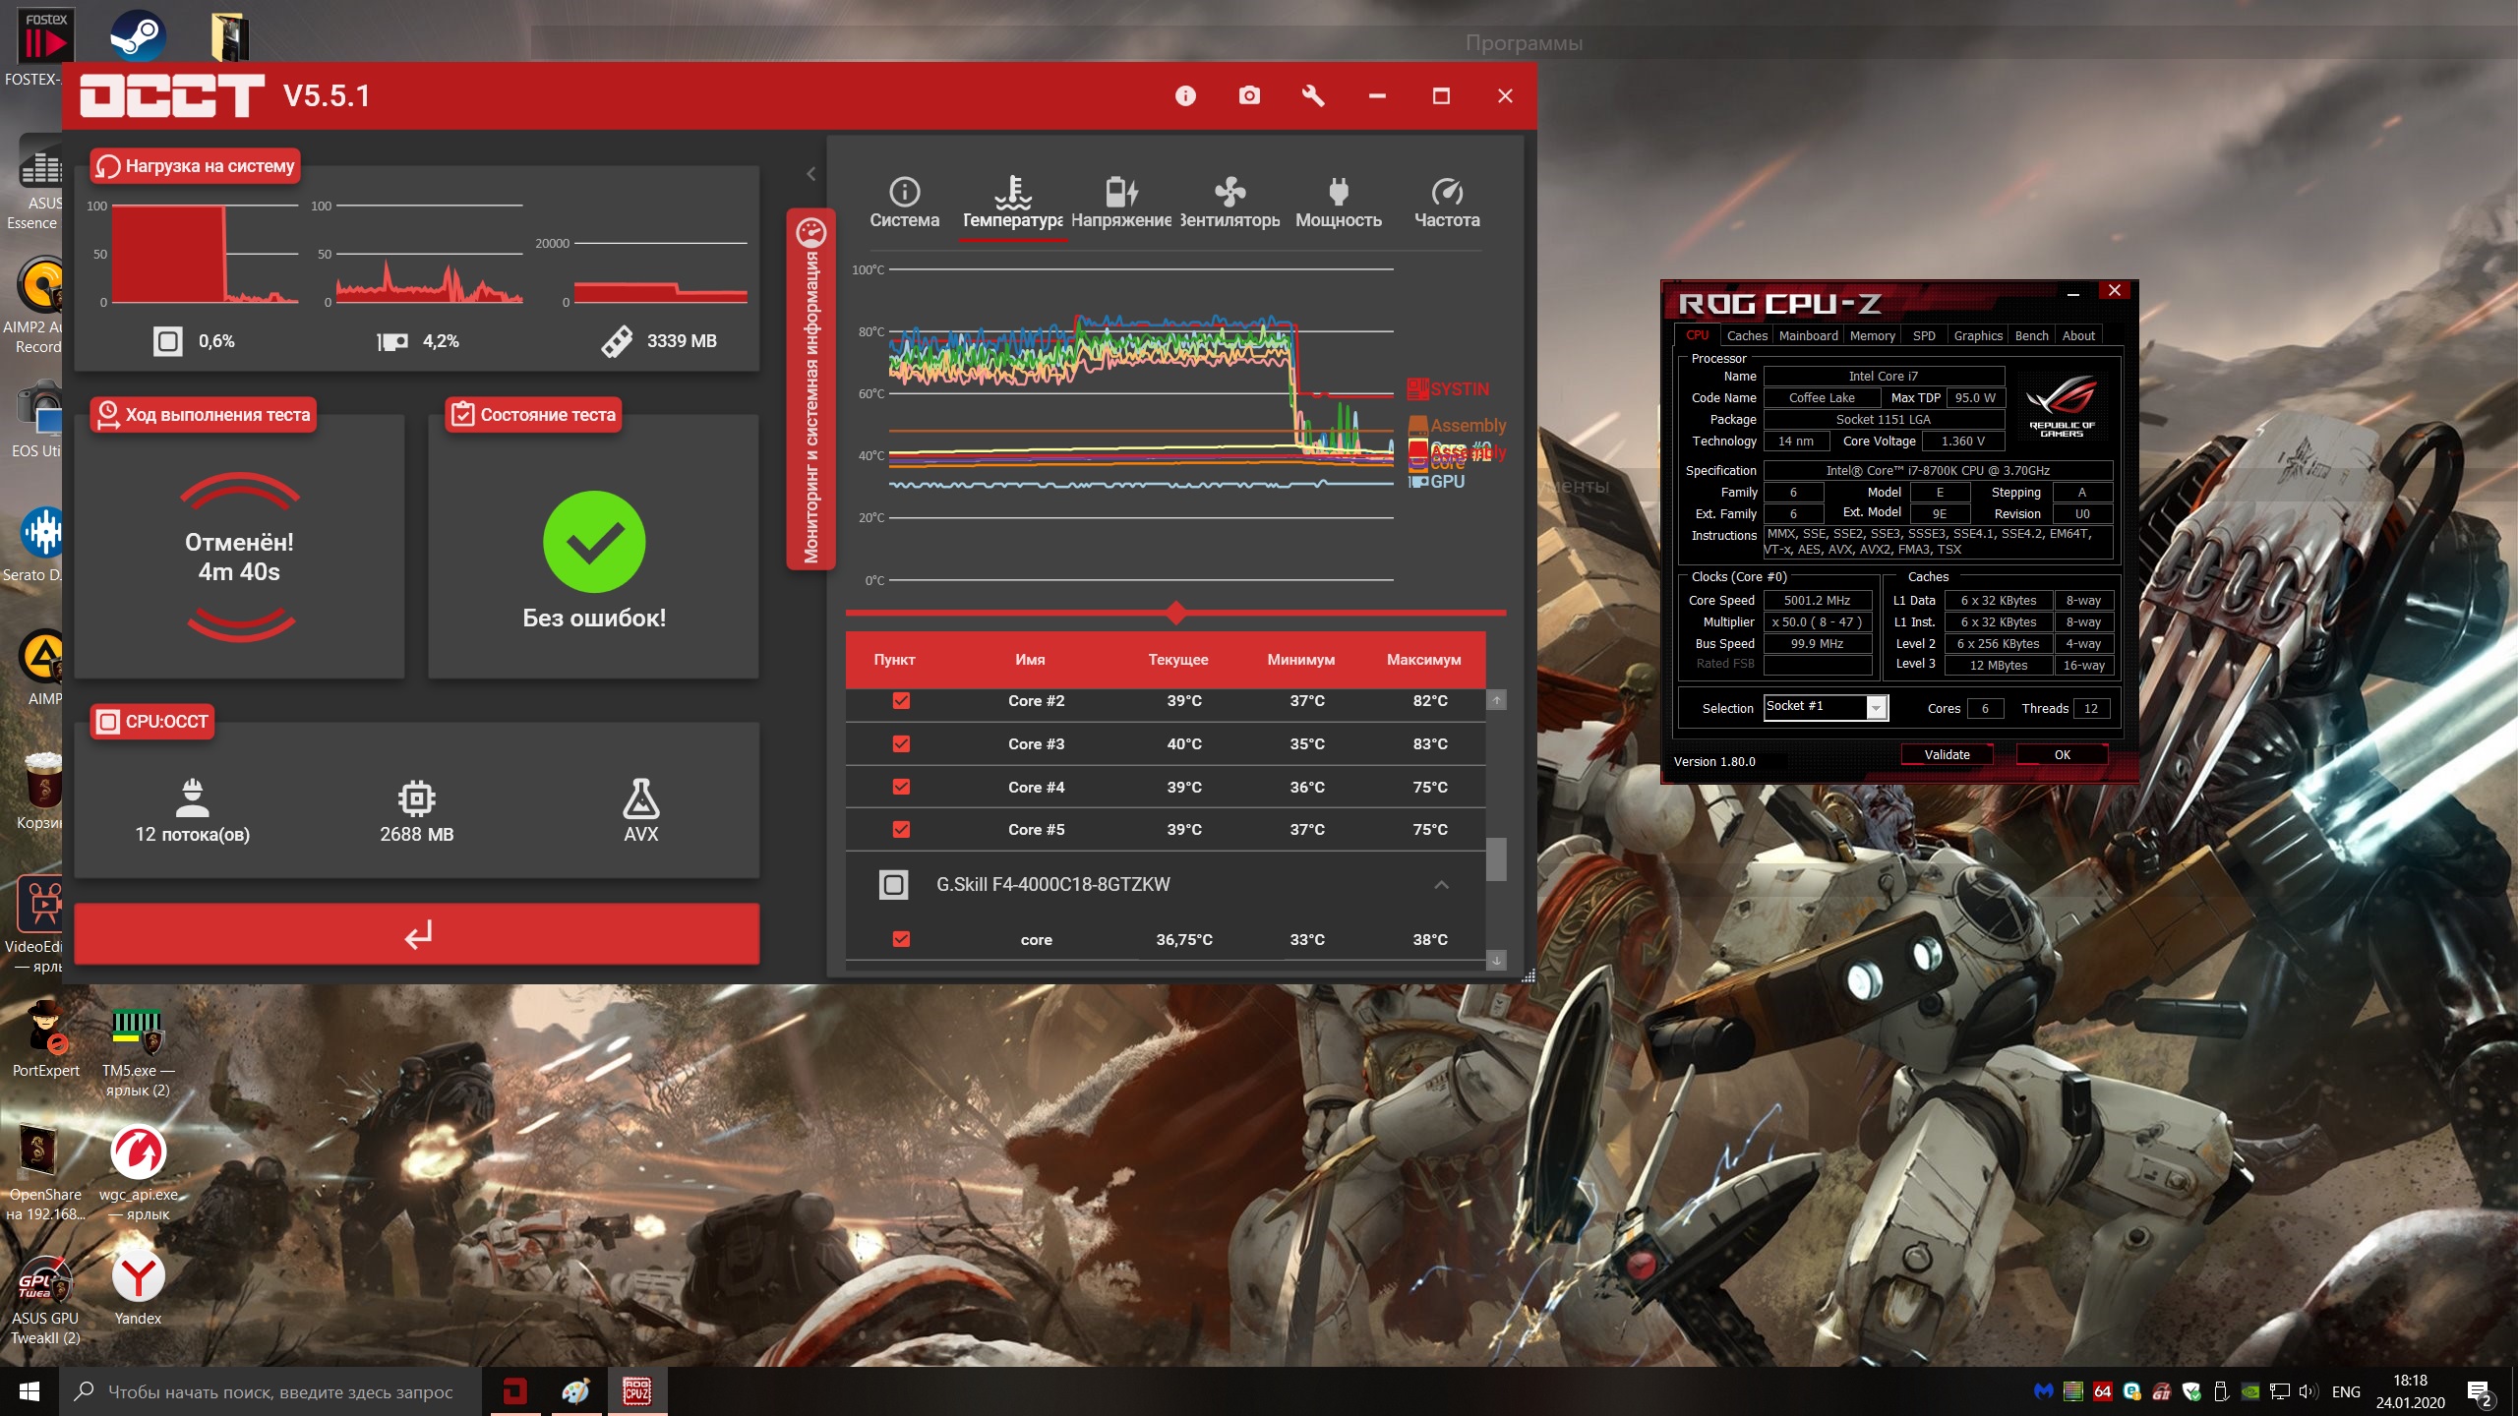The image size is (2518, 1416).
Task: Uncheck the Core #2 checkbox
Action: [901, 701]
